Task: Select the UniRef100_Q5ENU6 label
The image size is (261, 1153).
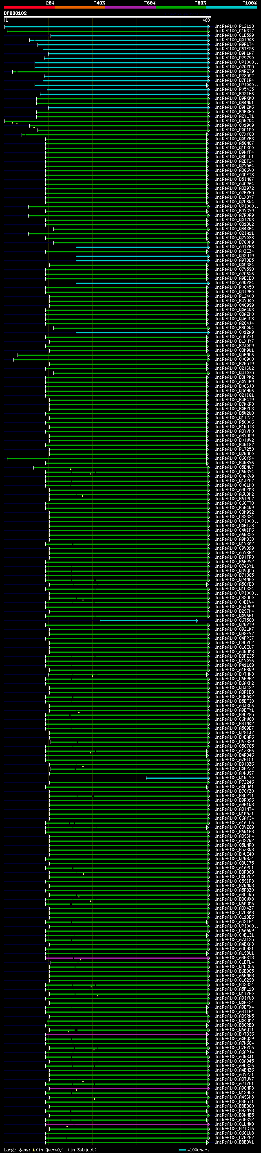Action: pos(234,355)
